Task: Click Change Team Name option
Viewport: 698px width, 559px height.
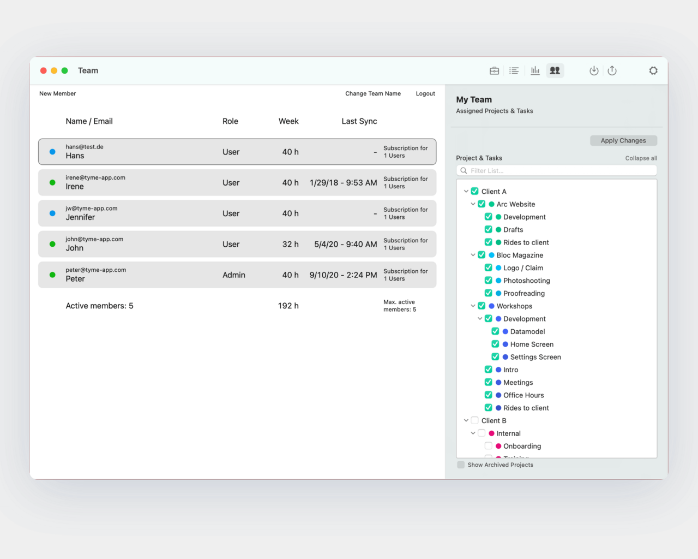Action: (372, 93)
